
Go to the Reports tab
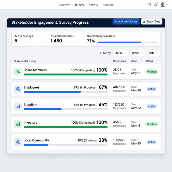(93, 5)
